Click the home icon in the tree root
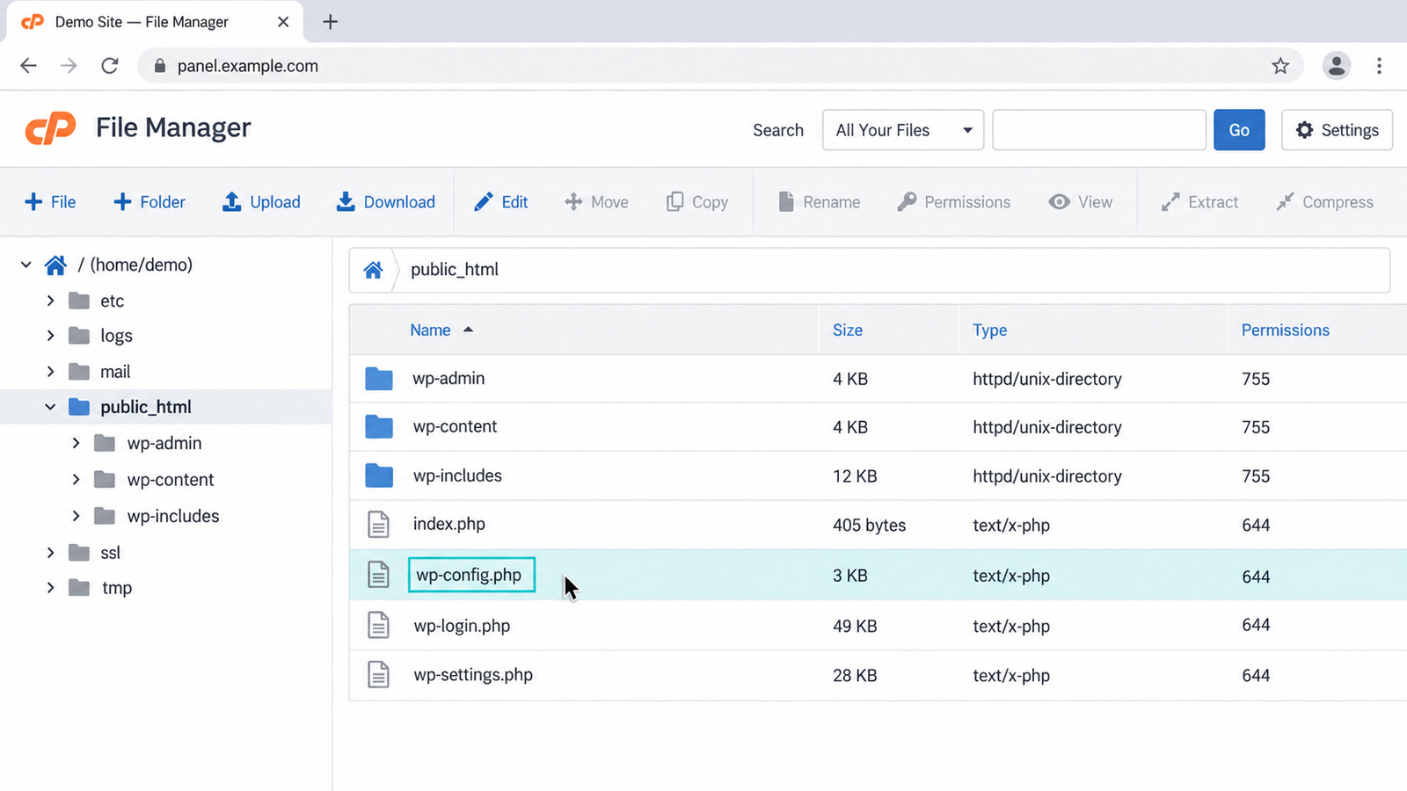Image resolution: width=1407 pixels, height=791 pixels. tap(55, 265)
